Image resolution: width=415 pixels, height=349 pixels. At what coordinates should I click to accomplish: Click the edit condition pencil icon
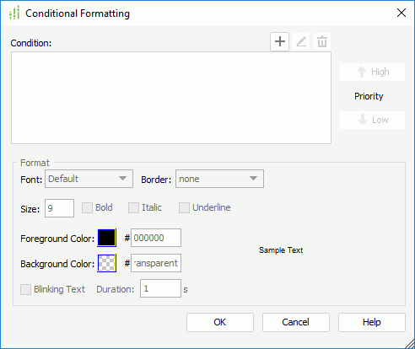point(301,42)
